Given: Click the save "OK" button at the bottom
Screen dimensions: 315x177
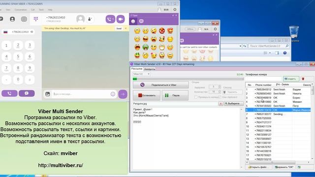Looking at the screenshot, I should (x=284, y=167).
